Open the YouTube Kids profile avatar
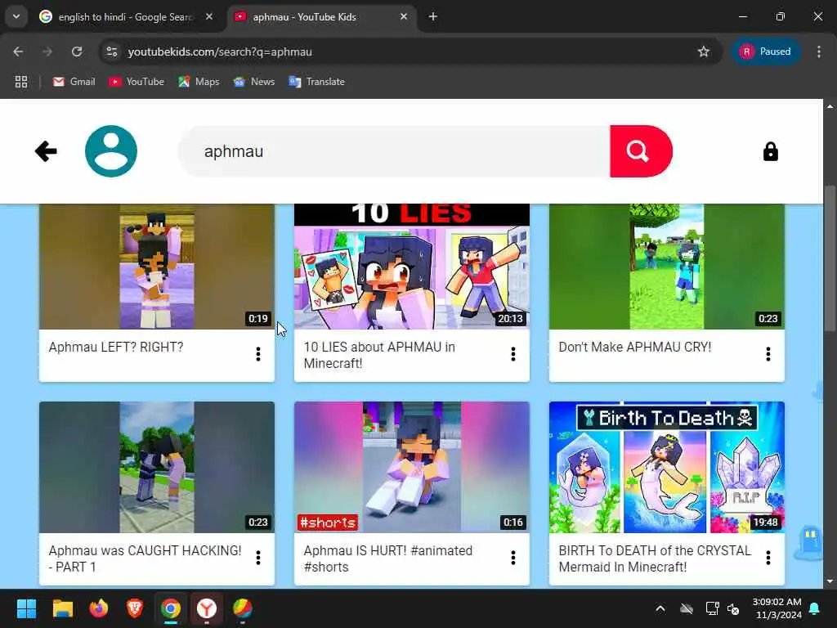The image size is (837, 628). pos(111,151)
